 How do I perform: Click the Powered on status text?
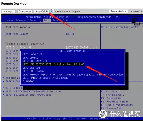(137, 11)
